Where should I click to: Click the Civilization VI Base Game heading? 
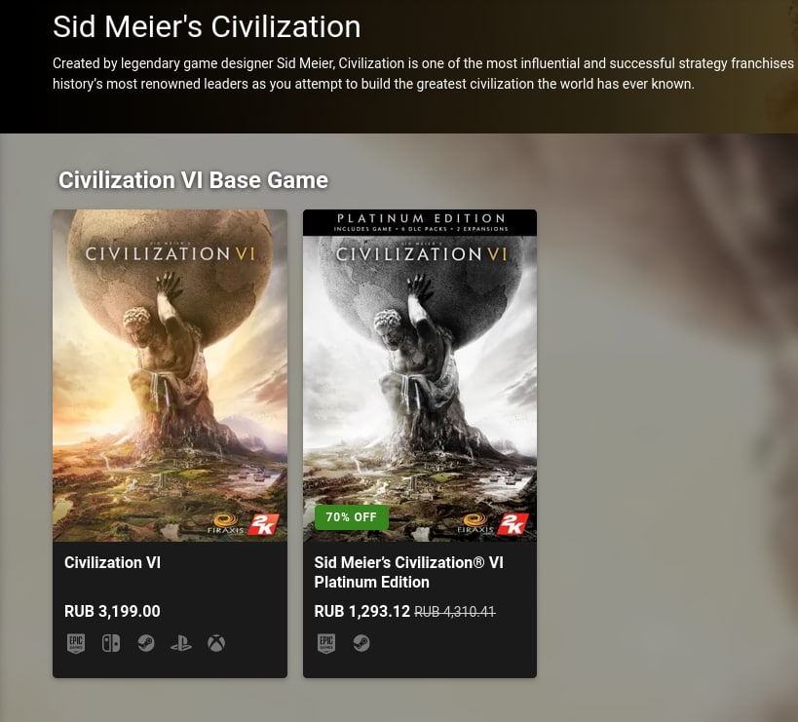(x=193, y=180)
